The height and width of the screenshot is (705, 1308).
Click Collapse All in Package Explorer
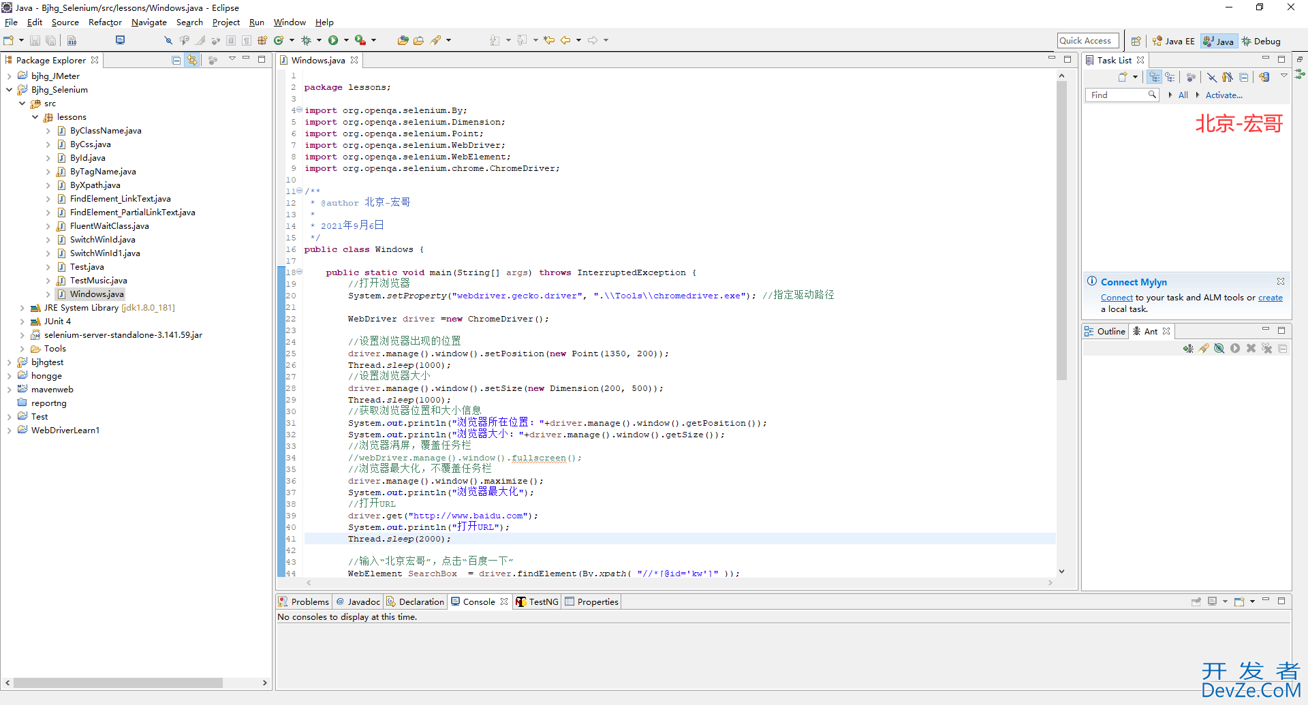[x=176, y=60]
